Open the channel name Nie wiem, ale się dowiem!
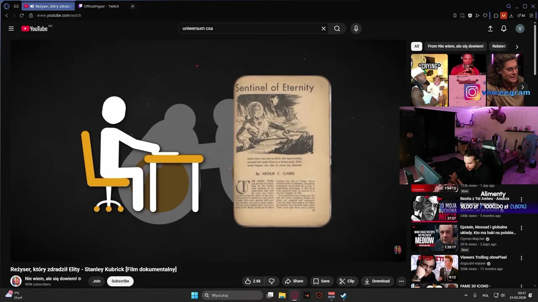The image size is (538, 302). pyautogui.click(x=51, y=279)
